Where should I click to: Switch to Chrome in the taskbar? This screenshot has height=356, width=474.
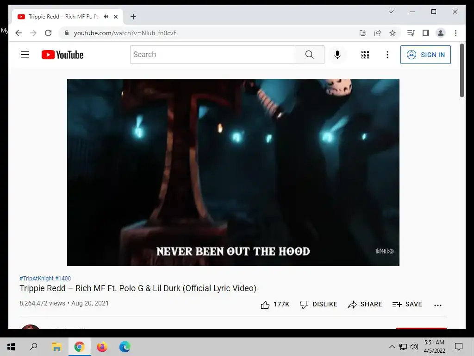79,347
